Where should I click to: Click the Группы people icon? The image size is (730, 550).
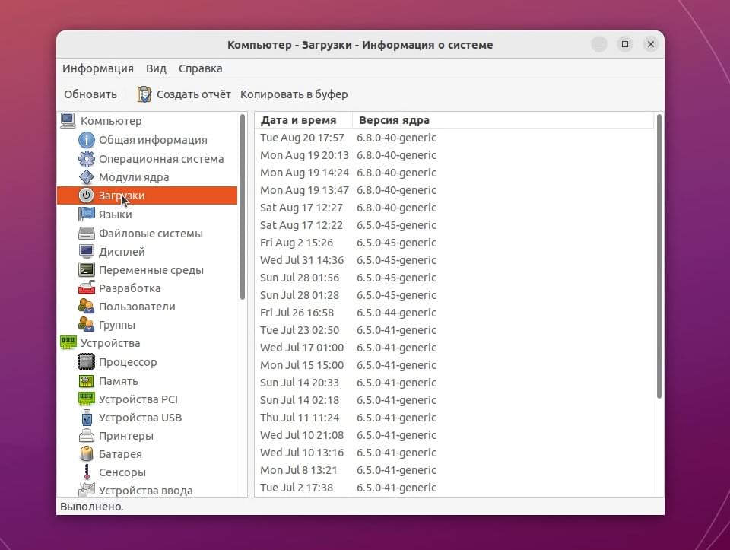(x=86, y=325)
